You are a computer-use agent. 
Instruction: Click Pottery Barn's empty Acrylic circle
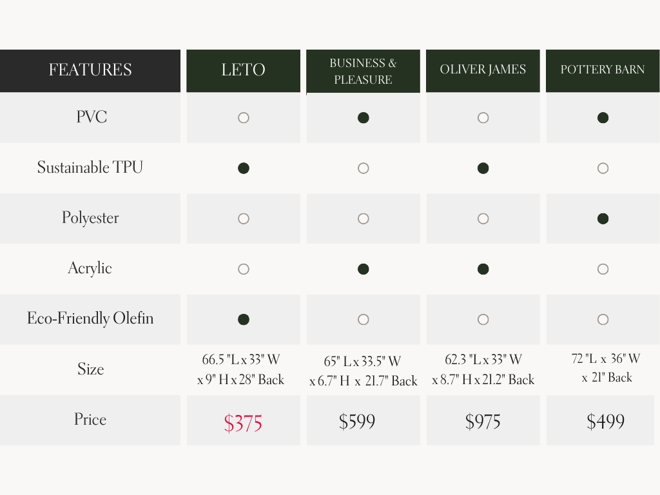pos(603,269)
